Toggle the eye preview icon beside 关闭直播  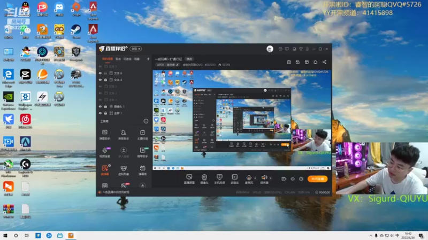pyautogui.click(x=292, y=179)
